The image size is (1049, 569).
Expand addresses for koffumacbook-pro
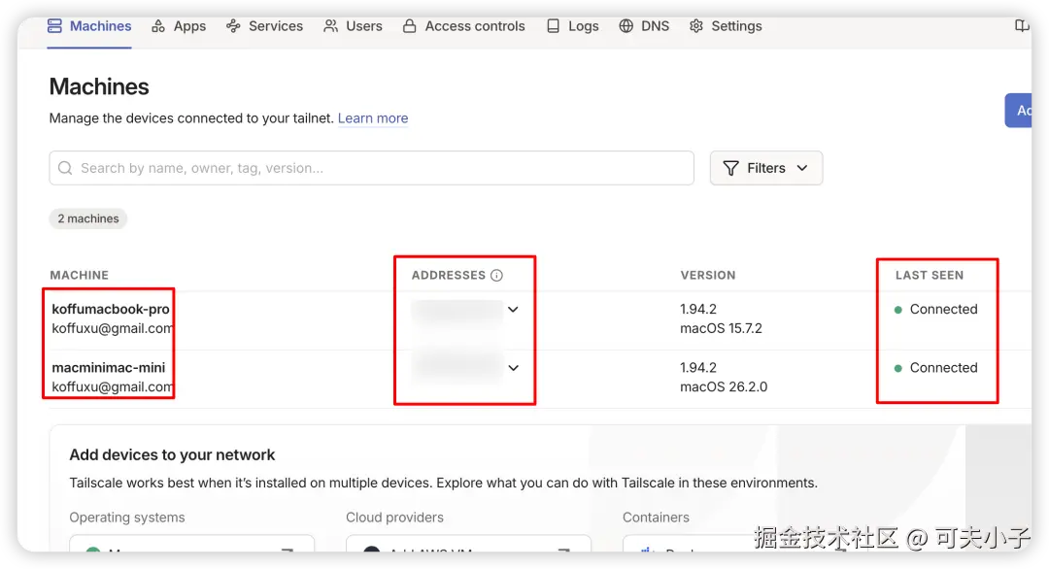pyautogui.click(x=513, y=310)
